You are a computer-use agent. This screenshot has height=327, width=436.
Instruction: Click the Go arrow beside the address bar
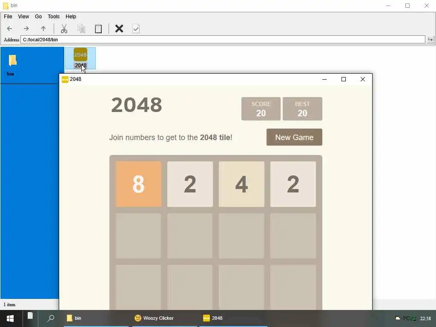pyautogui.click(x=430, y=40)
